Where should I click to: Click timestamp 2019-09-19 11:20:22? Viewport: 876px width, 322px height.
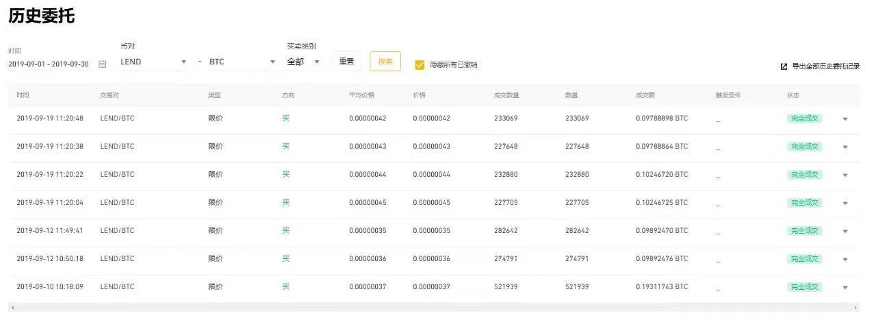[x=50, y=175]
